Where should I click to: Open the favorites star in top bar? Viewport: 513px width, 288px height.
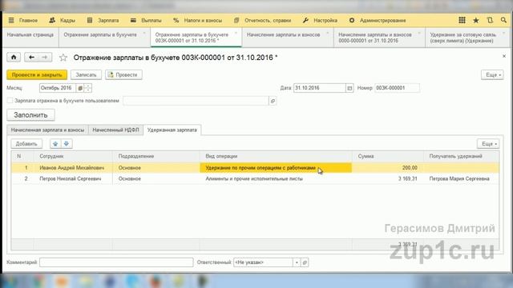476,20
